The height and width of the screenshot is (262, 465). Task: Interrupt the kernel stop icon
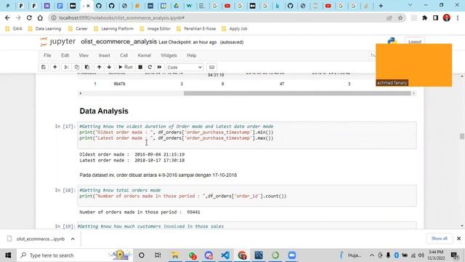pyautogui.click(x=140, y=67)
